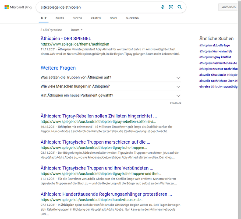Select related search äthiopien kirchen im fels
241x219 pixels.
[216, 51]
